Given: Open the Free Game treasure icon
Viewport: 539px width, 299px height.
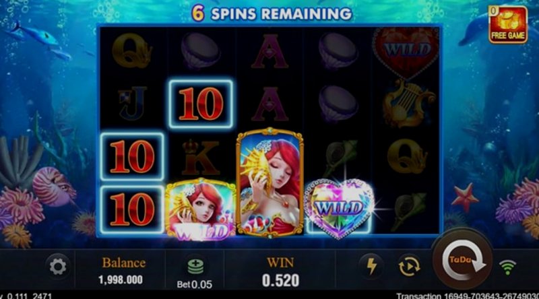Looking at the screenshot, I should pyautogui.click(x=508, y=24).
